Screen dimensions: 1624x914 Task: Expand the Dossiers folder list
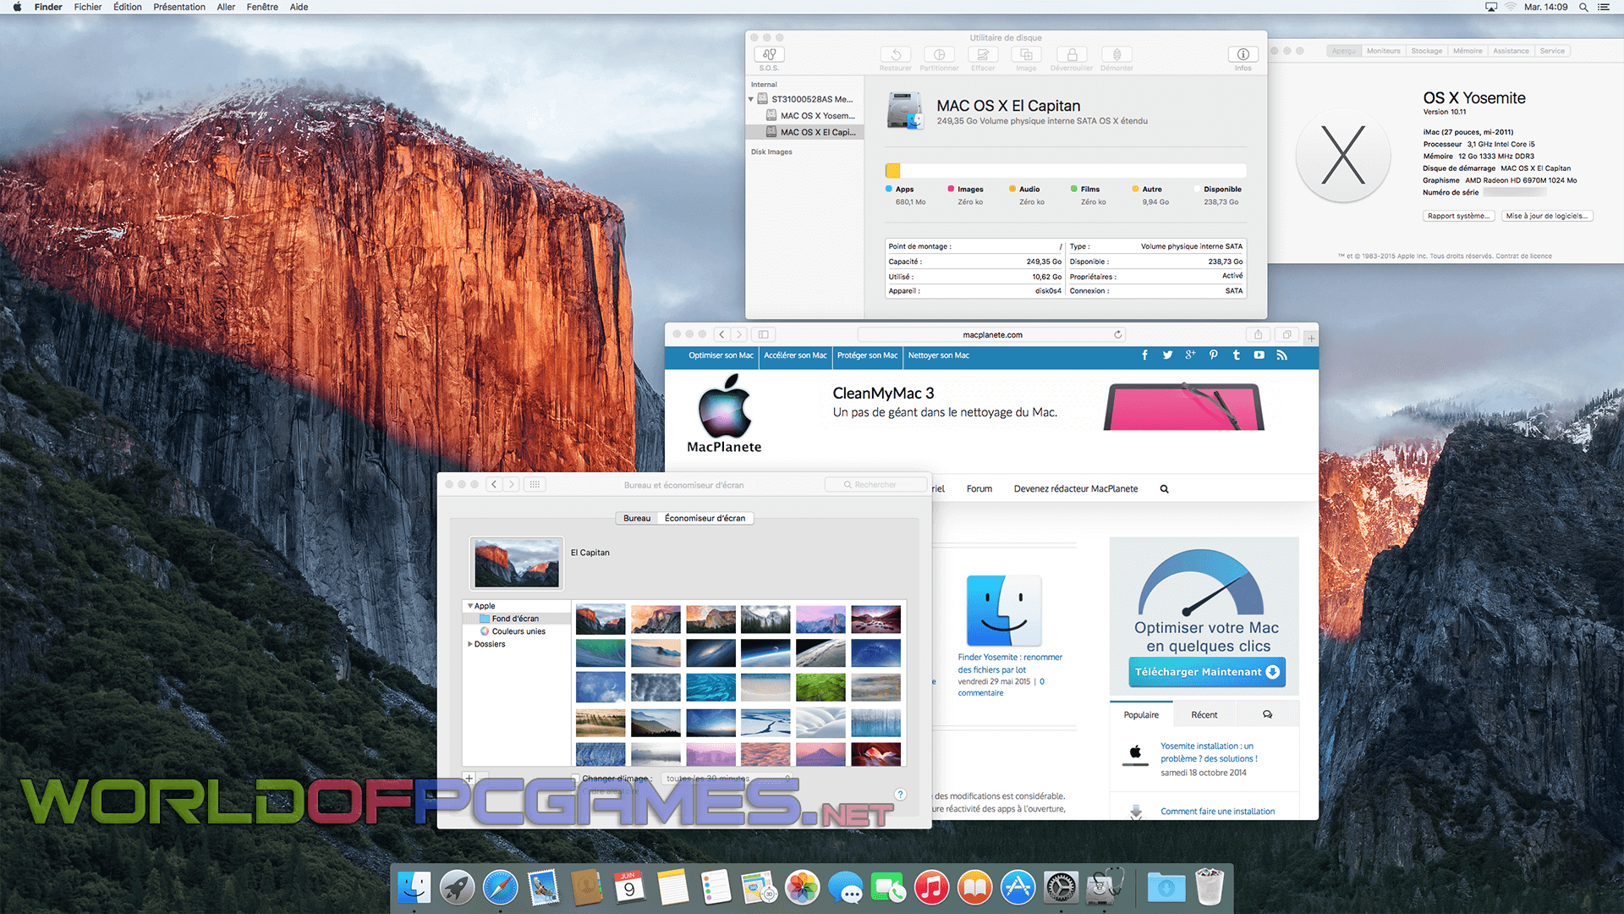pyautogui.click(x=470, y=644)
